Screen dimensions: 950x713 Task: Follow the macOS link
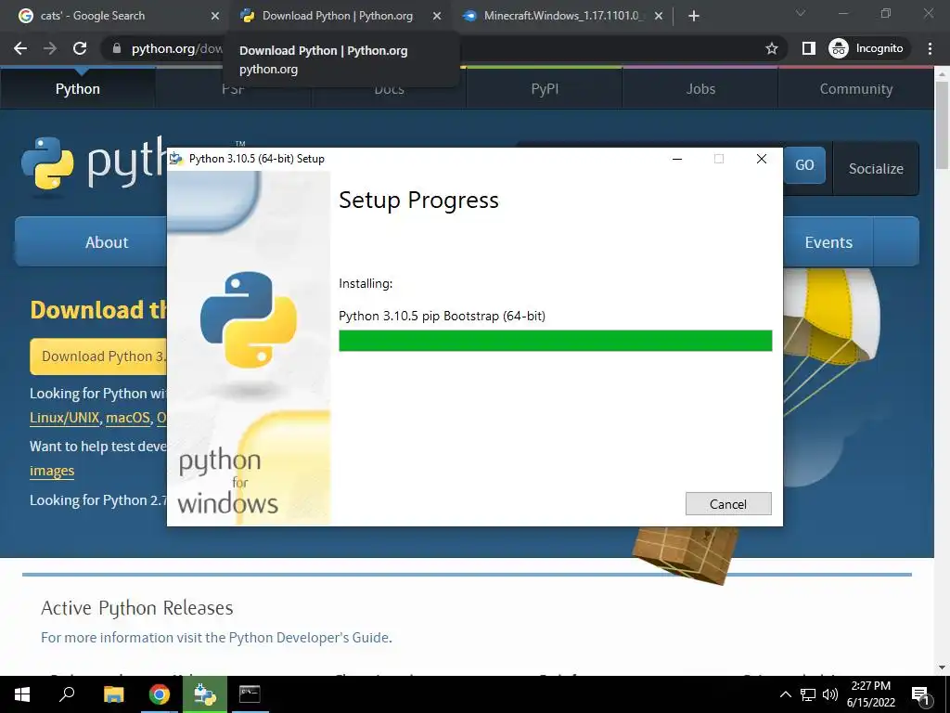pyautogui.click(x=128, y=418)
